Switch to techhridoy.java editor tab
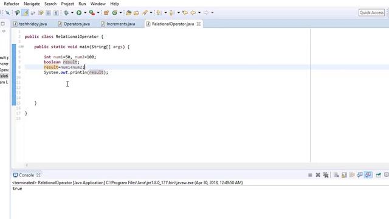The width and height of the screenshot is (389, 219). (30, 24)
